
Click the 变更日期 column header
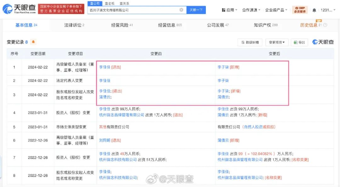tap(38, 54)
